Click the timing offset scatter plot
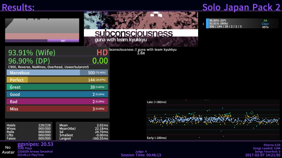Viewport: 282px width, 158px height. [x=212, y=120]
